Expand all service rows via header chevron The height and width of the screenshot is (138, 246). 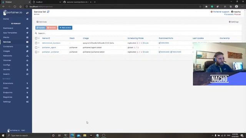[39, 38]
